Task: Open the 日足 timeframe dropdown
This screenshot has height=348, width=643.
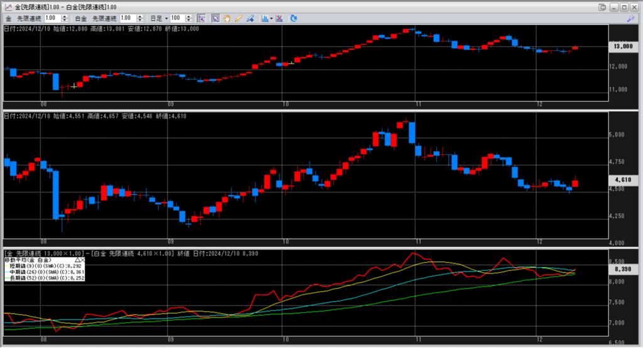Action: click(159, 18)
